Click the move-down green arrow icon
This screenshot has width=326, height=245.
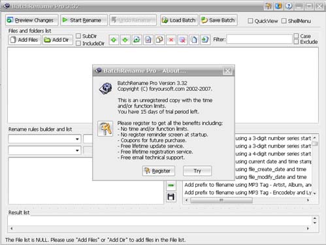click(x=125, y=40)
